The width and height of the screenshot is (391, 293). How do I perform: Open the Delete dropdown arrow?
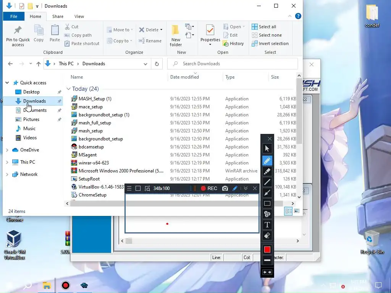click(x=162, y=30)
